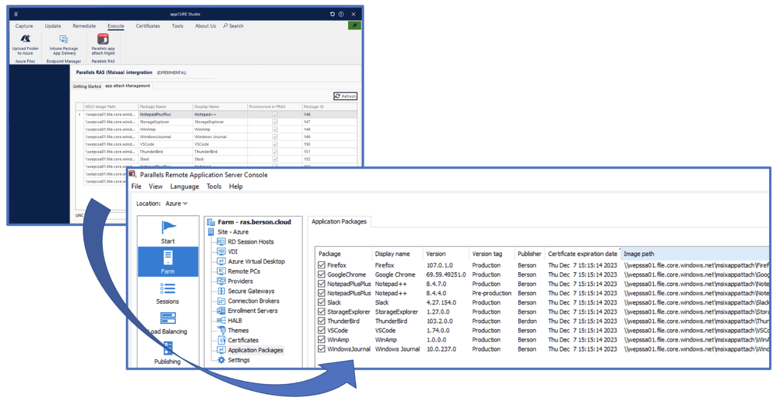The height and width of the screenshot is (411, 777).
Task: Open the File menu in RAS Console
Action: [136, 187]
